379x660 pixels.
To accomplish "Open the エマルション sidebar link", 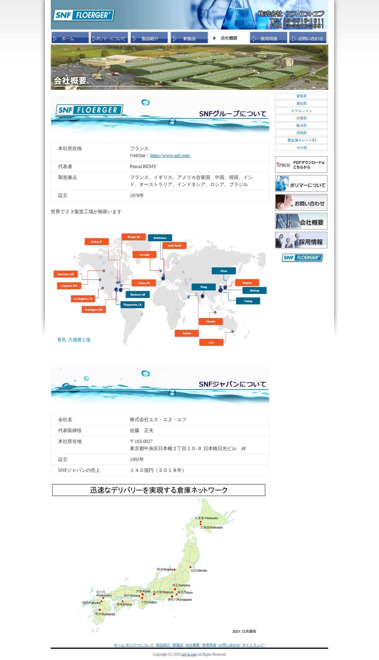I will tap(301, 111).
